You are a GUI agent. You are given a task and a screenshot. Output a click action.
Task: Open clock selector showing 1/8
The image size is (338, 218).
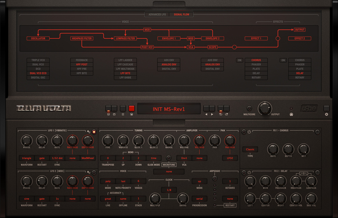pyautogui.click(x=169, y=190)
